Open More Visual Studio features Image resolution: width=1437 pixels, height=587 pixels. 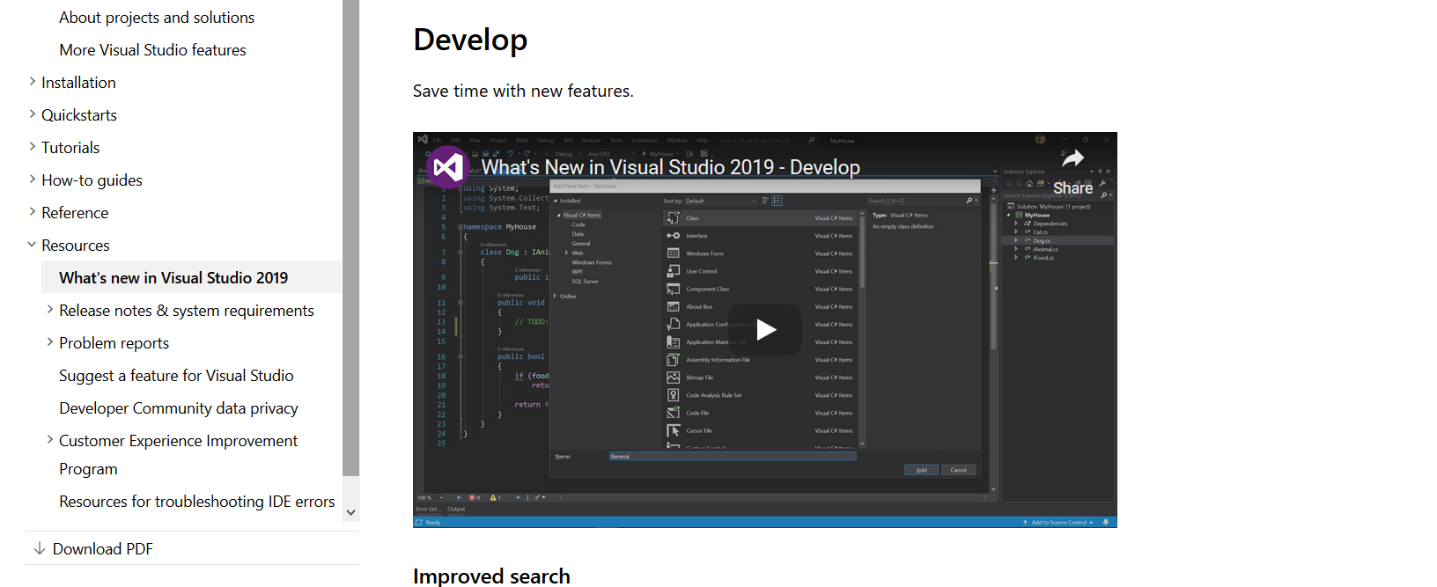[152, 50]
